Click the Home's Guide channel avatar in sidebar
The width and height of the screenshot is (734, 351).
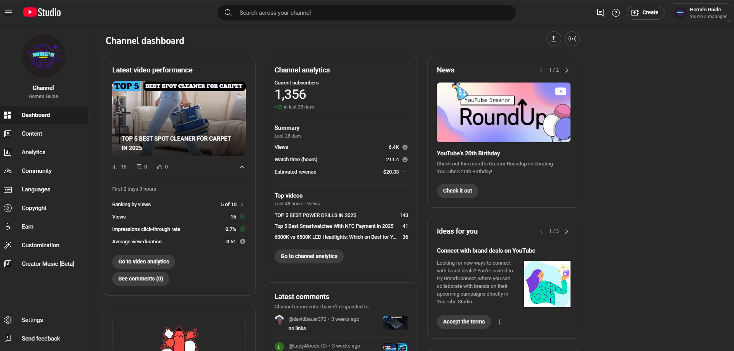pyautogui.click(x=43, y=56)
